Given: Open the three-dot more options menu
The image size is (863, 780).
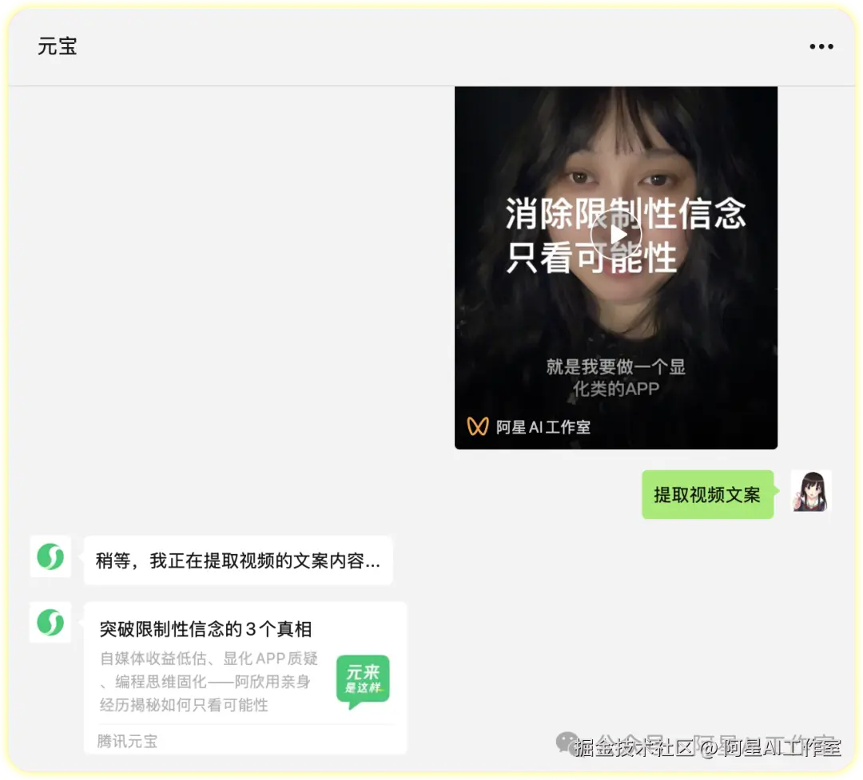Looking at the screenshot, I should (x=821, y=47).
